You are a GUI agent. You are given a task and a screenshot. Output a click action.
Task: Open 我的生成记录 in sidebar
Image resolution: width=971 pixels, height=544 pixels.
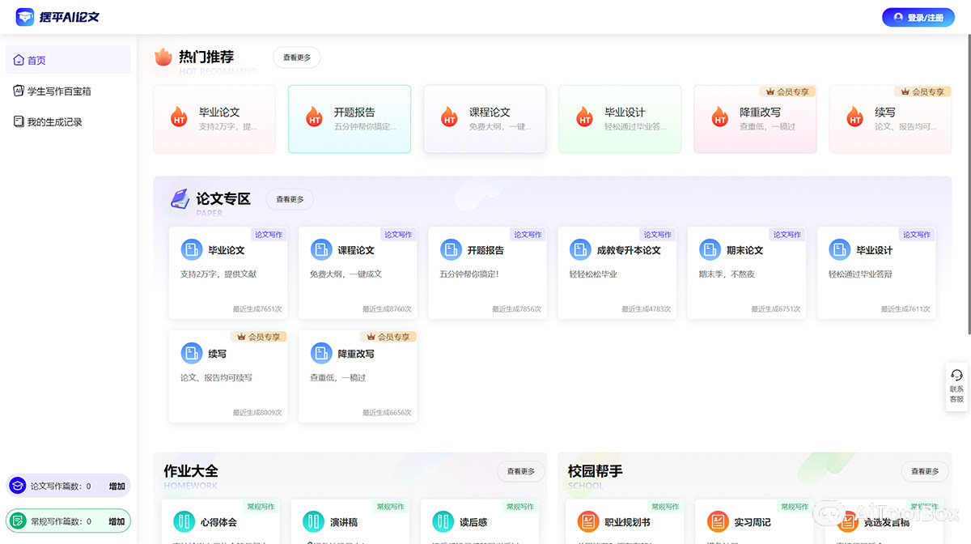[x=54, y=122]
